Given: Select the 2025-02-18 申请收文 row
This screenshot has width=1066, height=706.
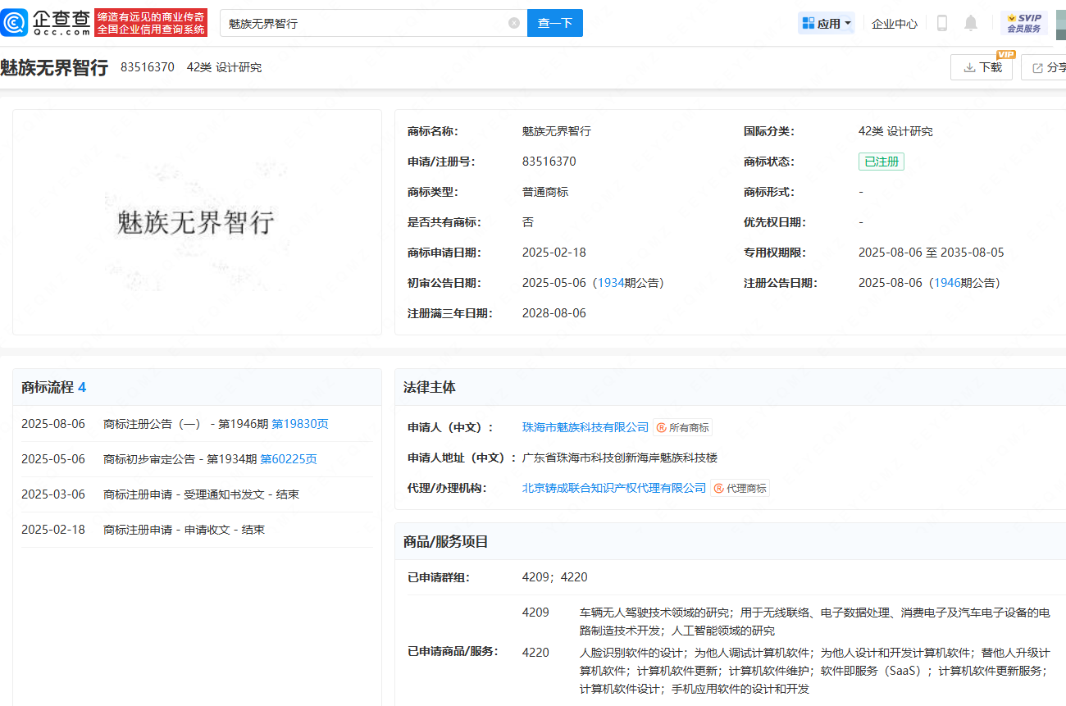Looking at the screenshot, I should pos(197,530).
